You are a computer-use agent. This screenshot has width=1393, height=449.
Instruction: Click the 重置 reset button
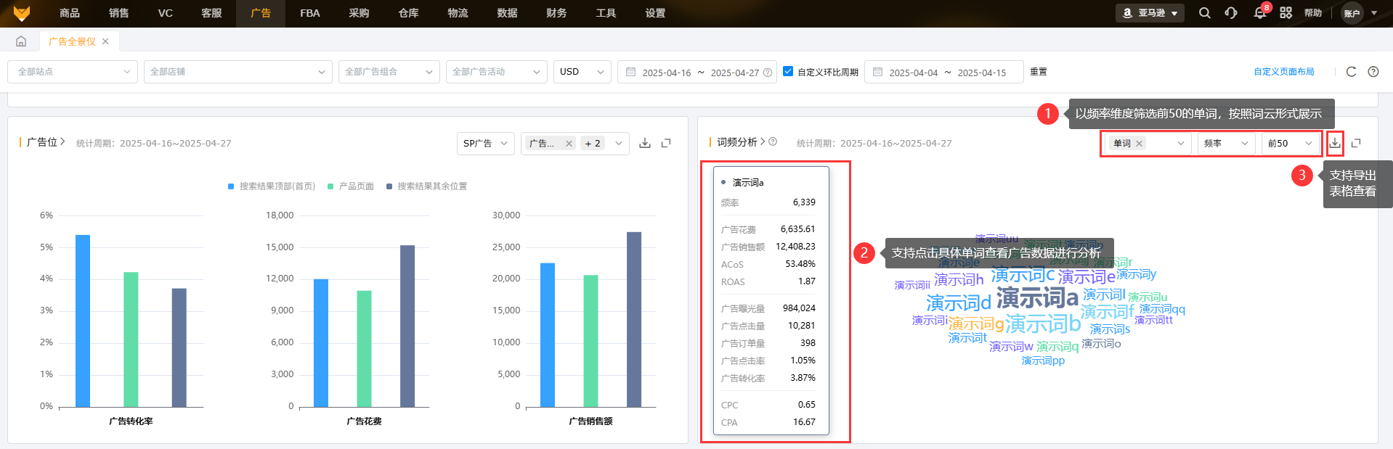[x=1039, y=72]
